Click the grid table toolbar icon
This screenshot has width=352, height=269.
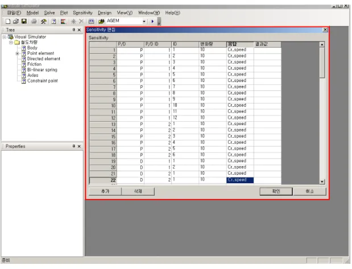coord(91,22)
